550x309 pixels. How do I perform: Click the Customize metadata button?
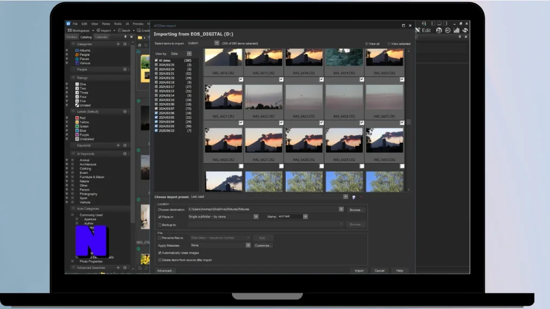click(x=263, y=246)
